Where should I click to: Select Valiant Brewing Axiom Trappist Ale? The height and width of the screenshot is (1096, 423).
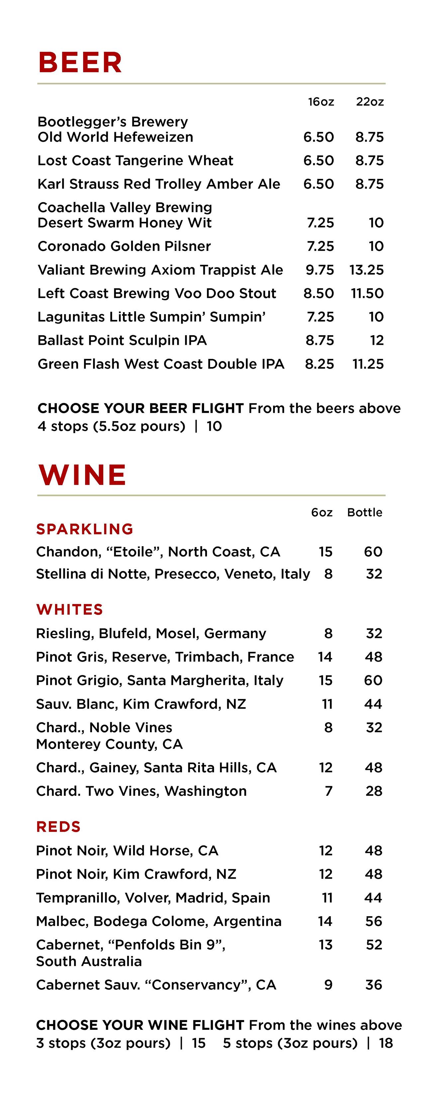point(160,270)
